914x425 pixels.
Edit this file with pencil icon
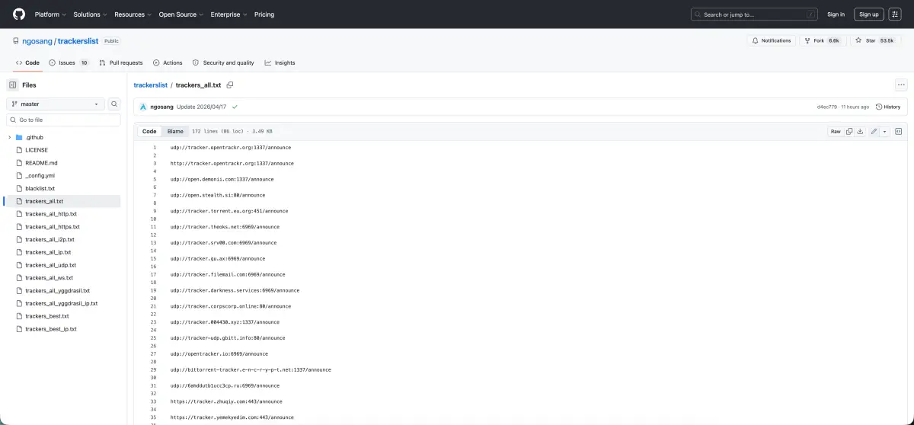click(874, 131)
